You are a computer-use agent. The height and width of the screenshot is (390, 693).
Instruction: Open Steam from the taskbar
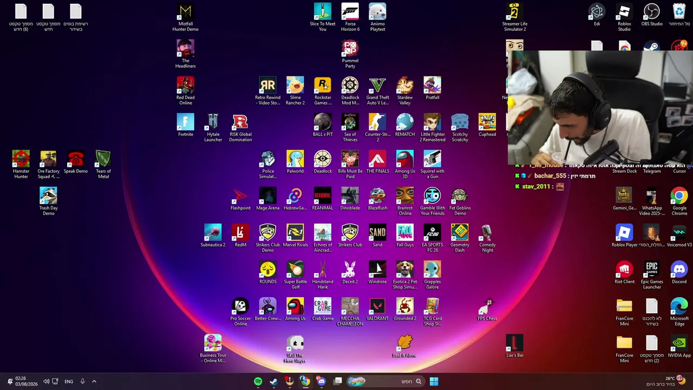[x=274, y=381]
